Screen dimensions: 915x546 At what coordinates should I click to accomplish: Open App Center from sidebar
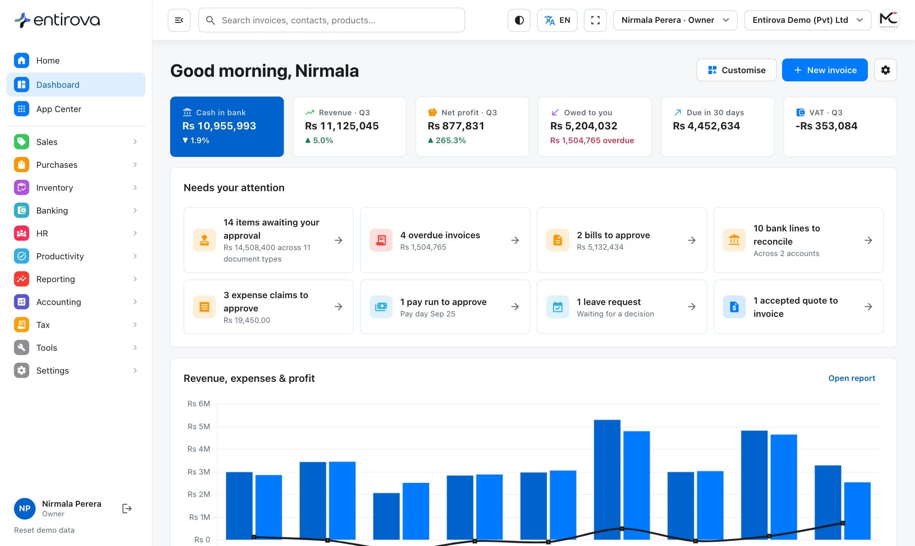(x=76, y=109)
